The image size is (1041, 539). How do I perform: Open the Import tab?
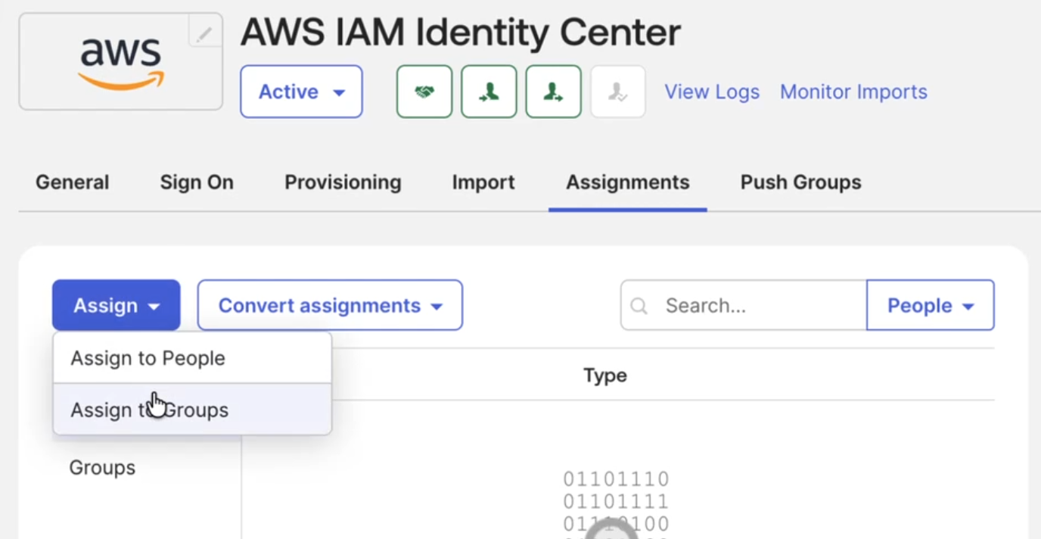[483, 182]
